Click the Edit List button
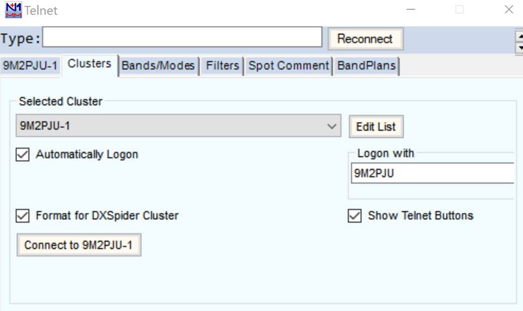Screen dimensions: 523x311 [376, 127]
